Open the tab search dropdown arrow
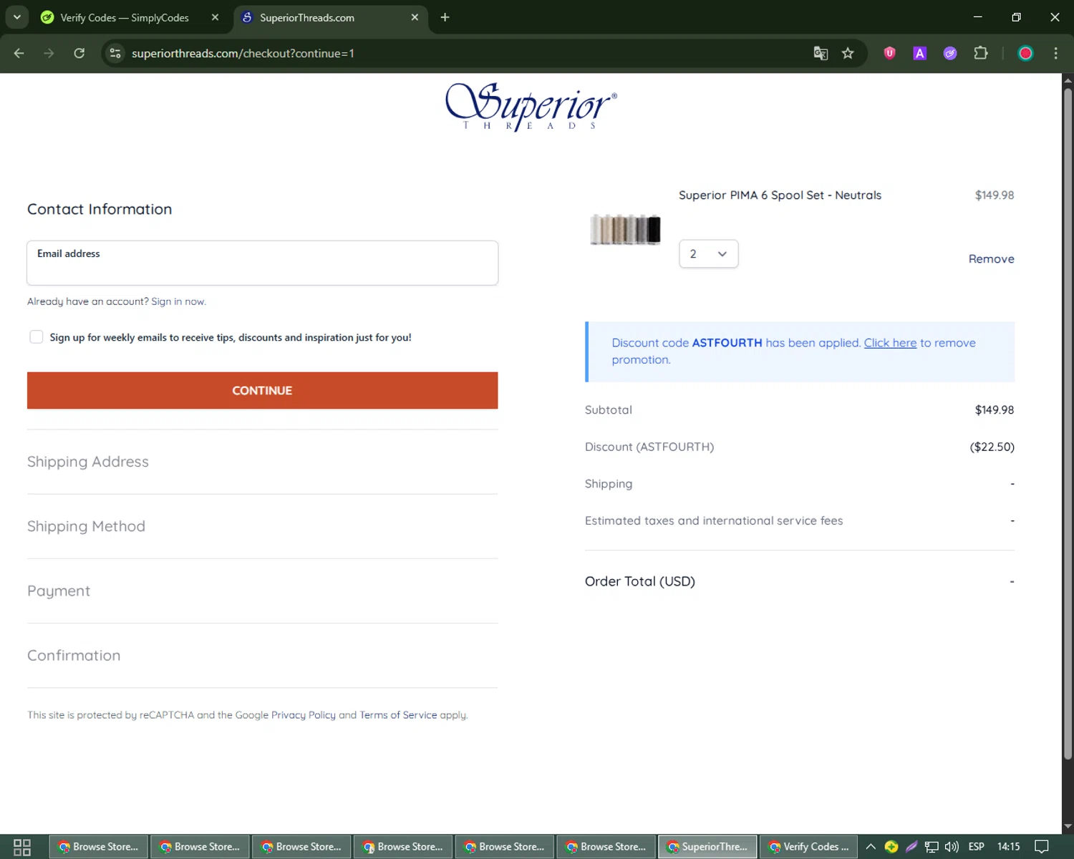This screenshot has width=1074, height=859. 16,17
